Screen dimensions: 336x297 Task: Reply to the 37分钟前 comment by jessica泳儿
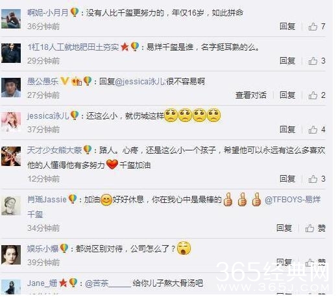(287, 130)
